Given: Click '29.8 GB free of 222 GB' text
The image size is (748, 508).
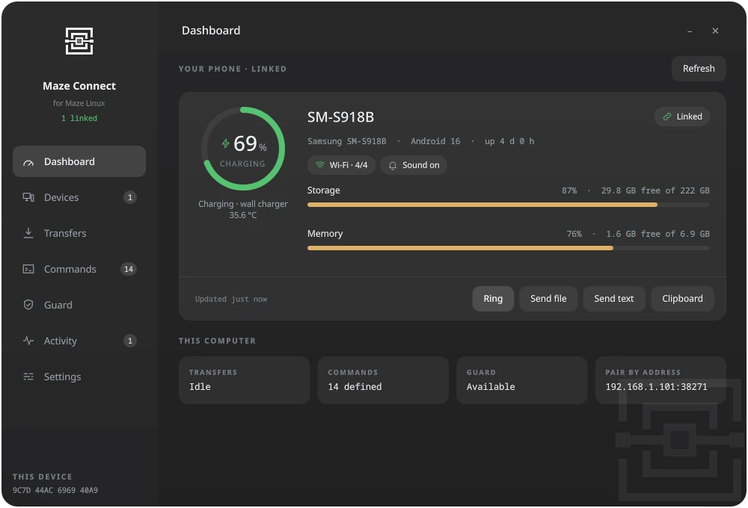Looking at the screenshot, I should (655, 190).
